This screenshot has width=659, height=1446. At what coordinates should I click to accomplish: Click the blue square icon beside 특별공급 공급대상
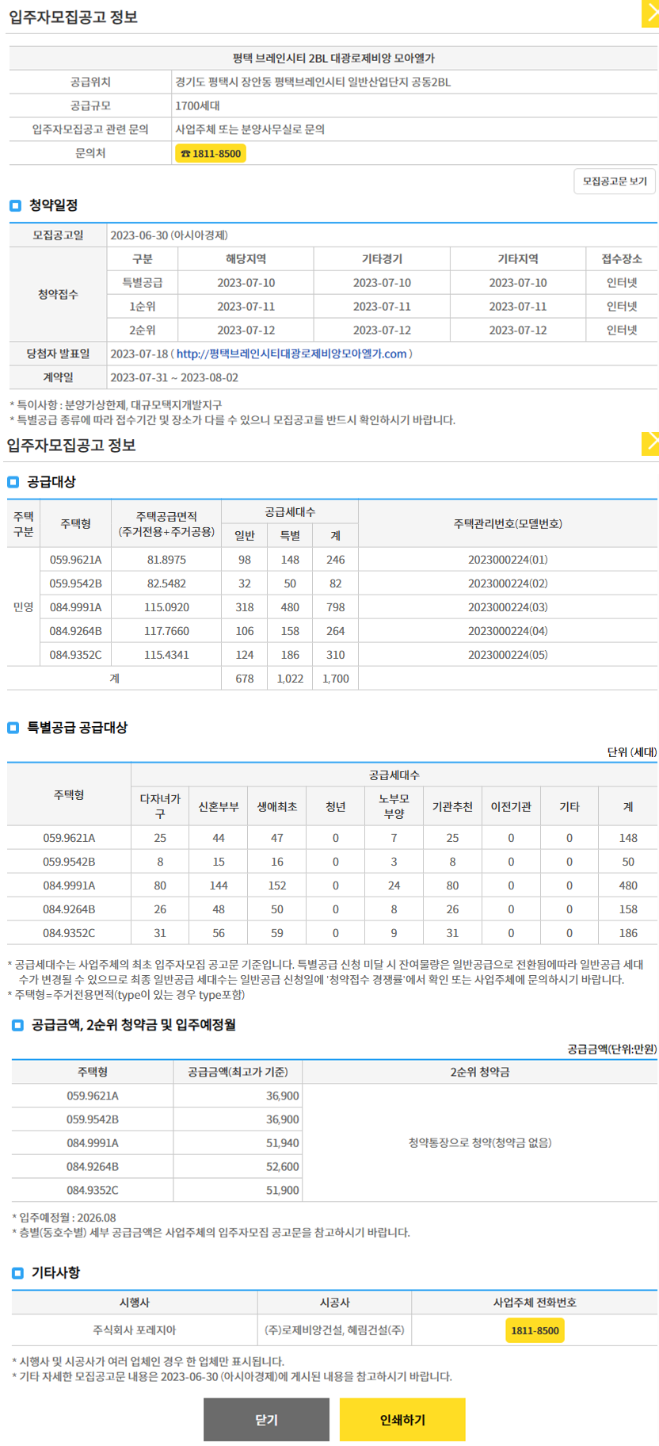point(13,728)
